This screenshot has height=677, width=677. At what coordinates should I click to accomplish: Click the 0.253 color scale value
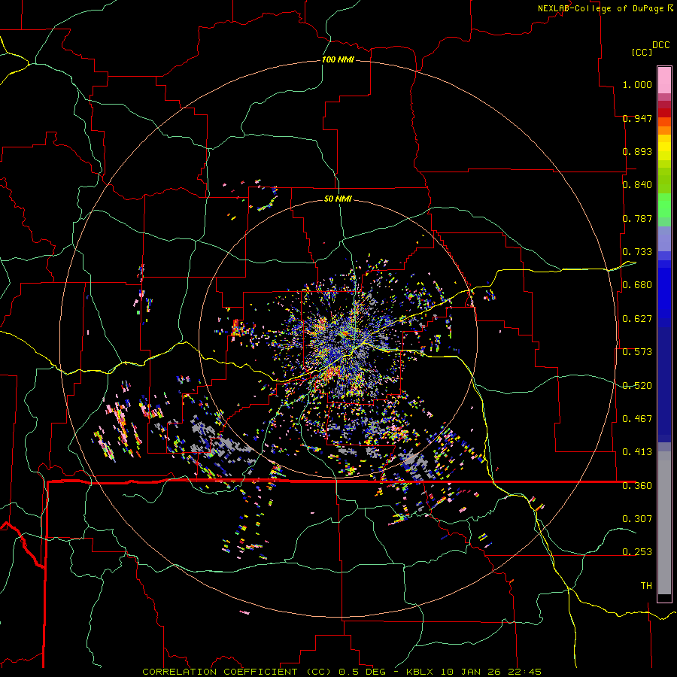pos(637,552)
